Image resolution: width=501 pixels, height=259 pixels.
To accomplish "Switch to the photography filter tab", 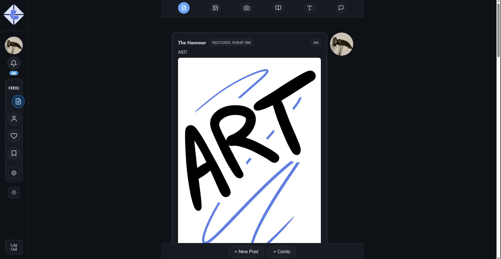I will tap(246, 8).
